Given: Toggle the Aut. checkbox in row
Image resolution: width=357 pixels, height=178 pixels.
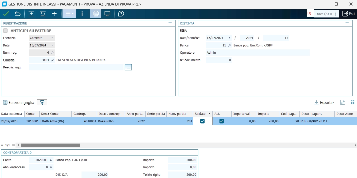Looking at the screenshot, I should [x=221, y=121].
